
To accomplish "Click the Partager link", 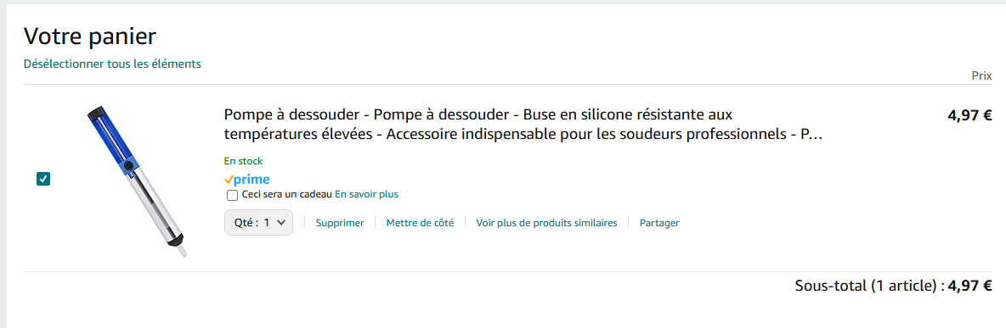I will click(x=659, y=223).
